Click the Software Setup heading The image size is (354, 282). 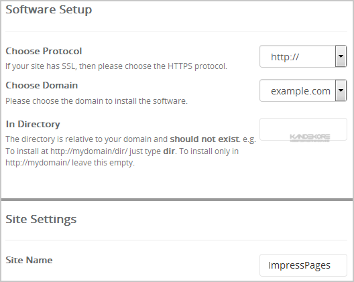49,9
